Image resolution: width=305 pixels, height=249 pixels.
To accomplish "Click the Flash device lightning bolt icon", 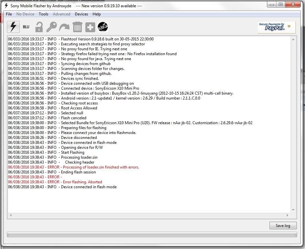I will [x=13, y=27].
